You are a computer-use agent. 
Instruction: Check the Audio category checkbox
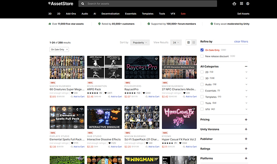coord(202,84)
